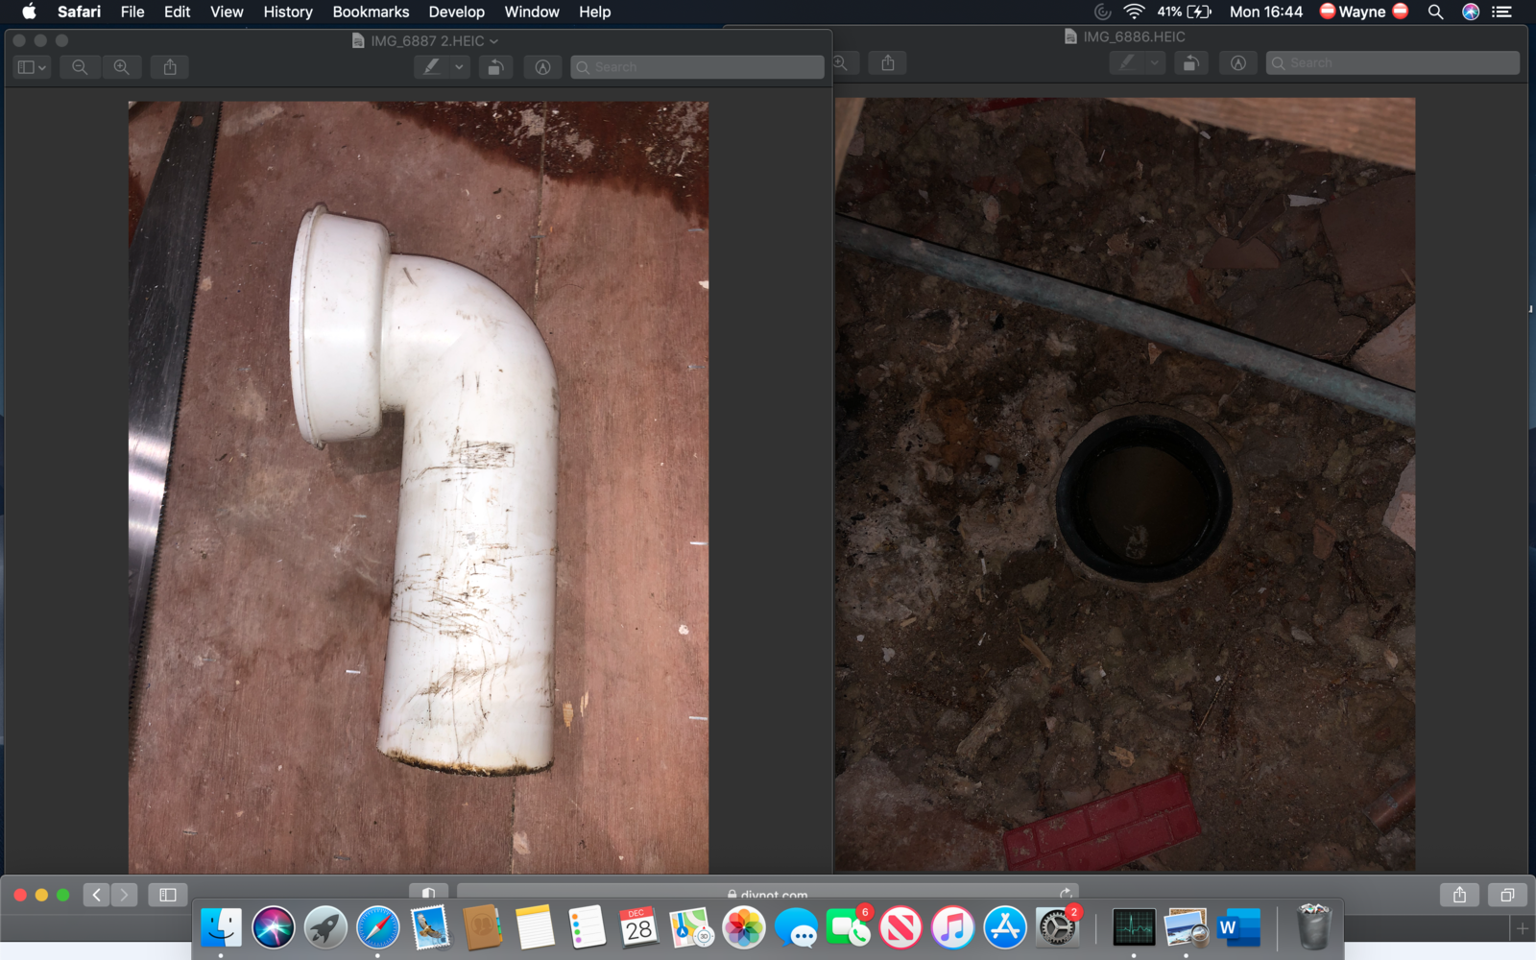
Task: Show Markup toolbar in IMG_6886.HEIC window
Action: [1238, 63]
